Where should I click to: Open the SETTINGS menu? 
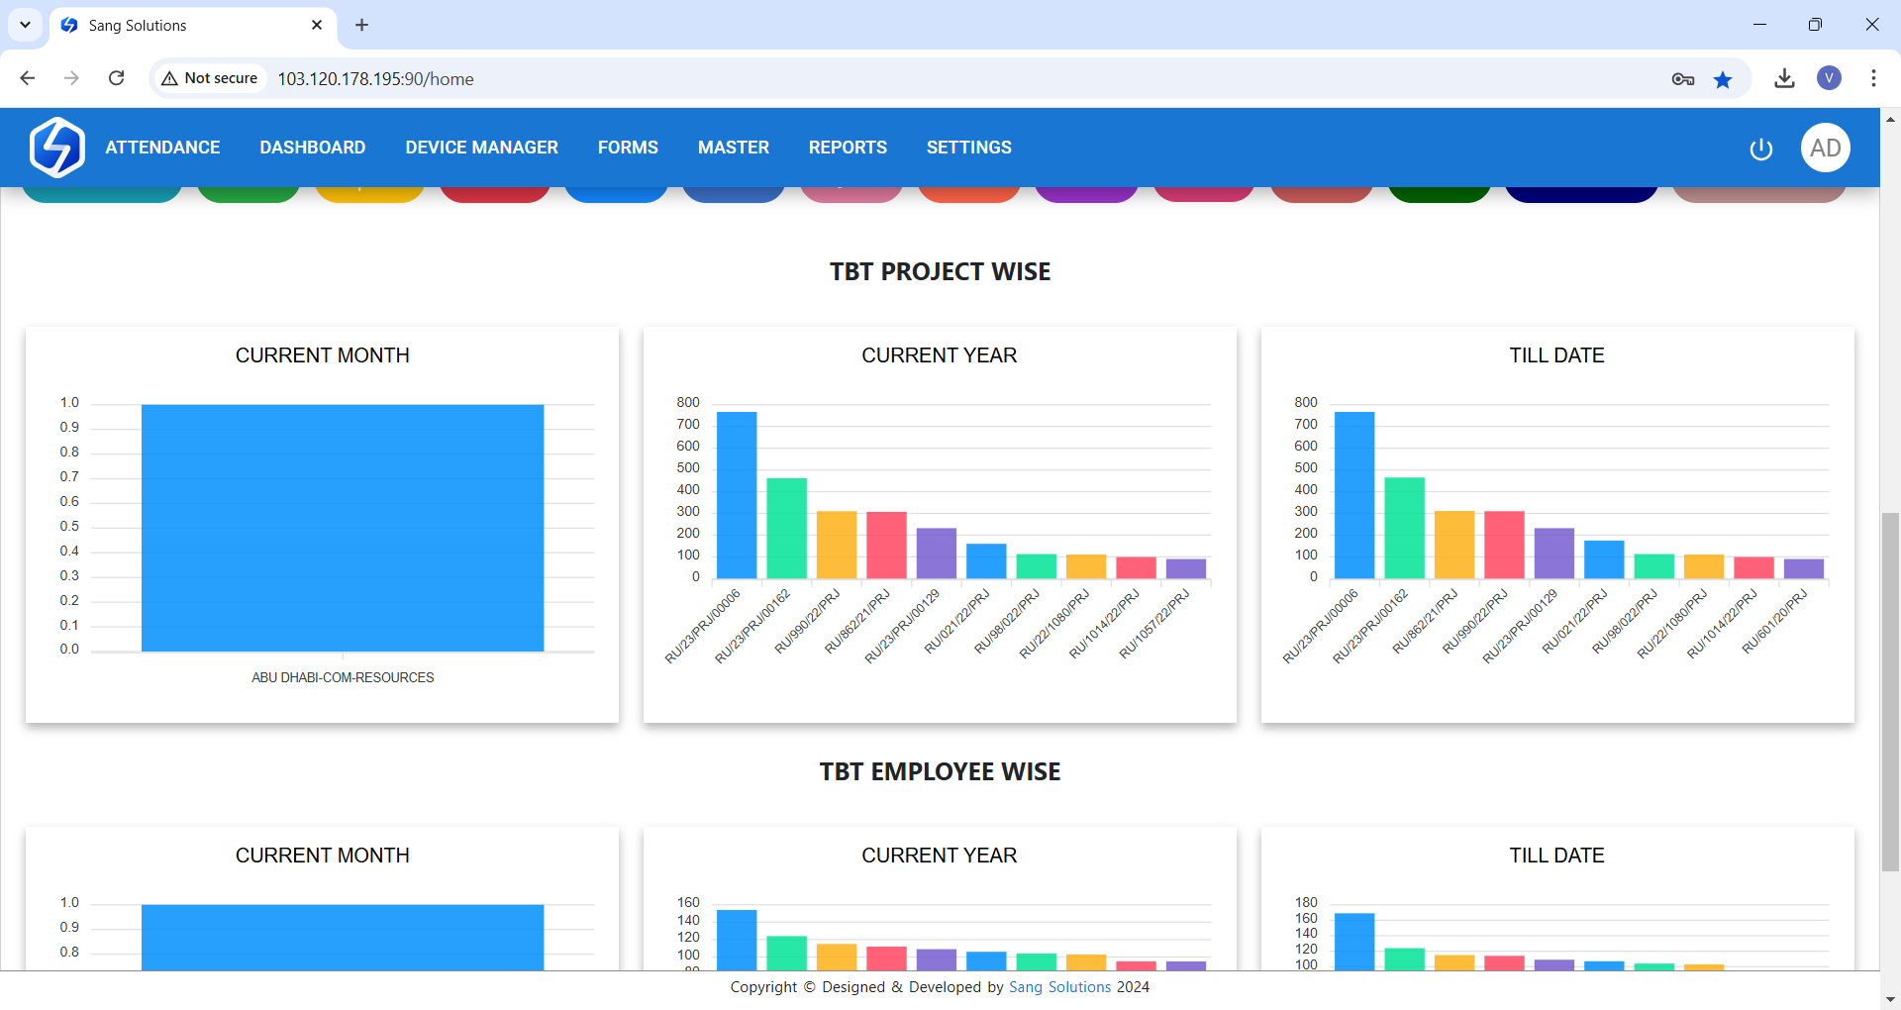coord(968,148)
